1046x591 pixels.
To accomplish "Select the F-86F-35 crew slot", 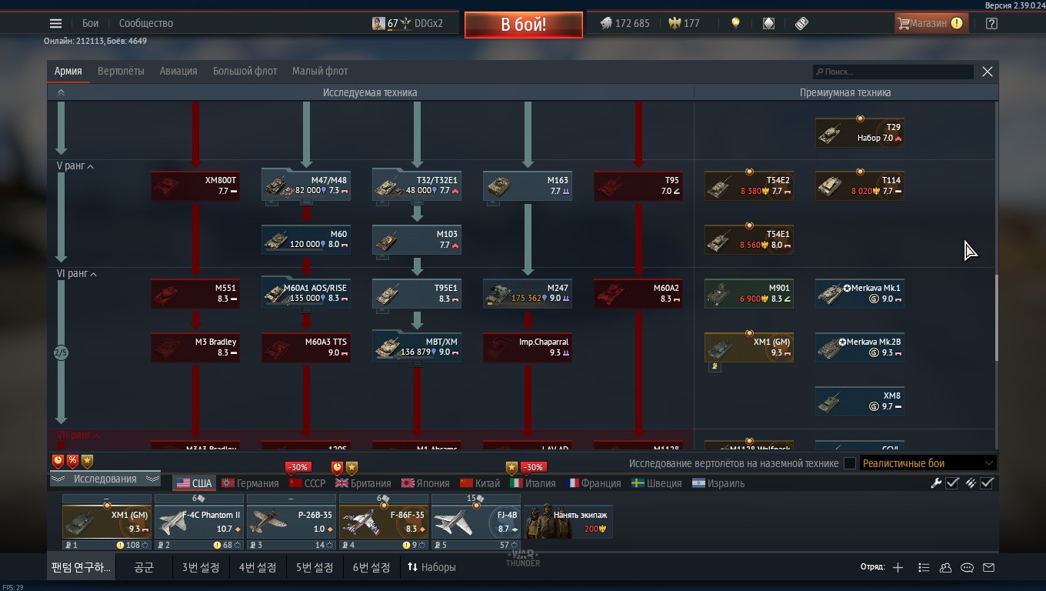I will pos(383,521).
